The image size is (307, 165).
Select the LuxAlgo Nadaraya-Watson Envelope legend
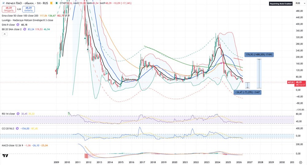pyautogui.click(x=27, y=20)
